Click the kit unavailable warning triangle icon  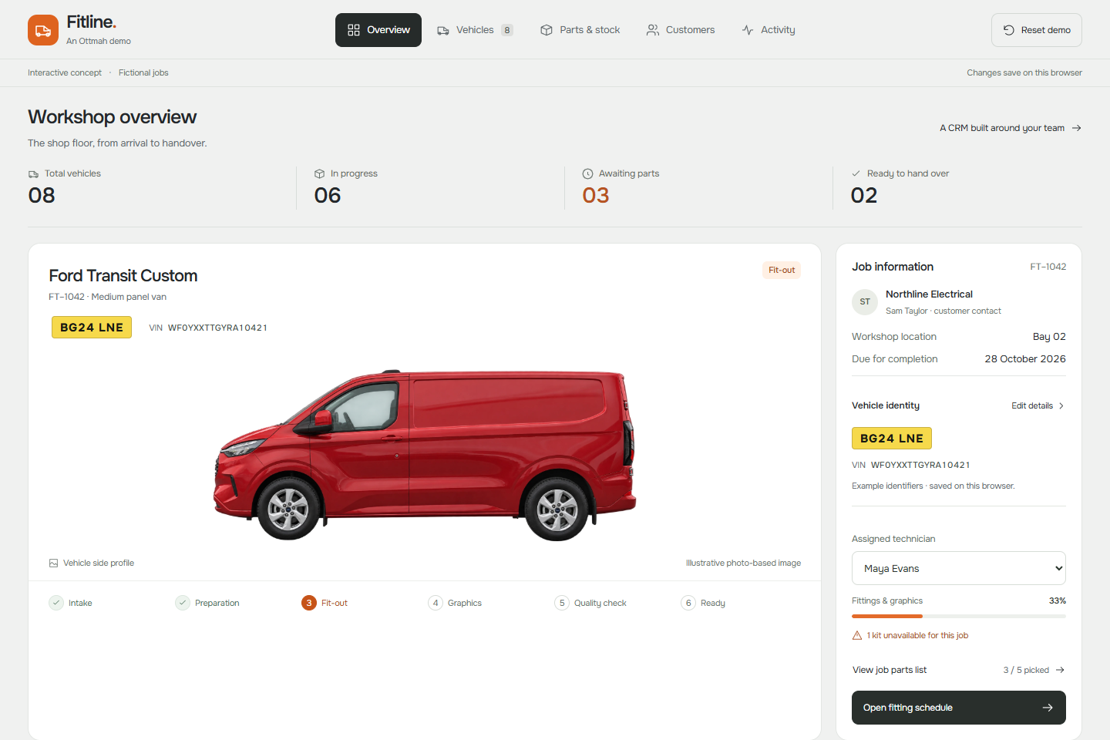pos(856,635)
